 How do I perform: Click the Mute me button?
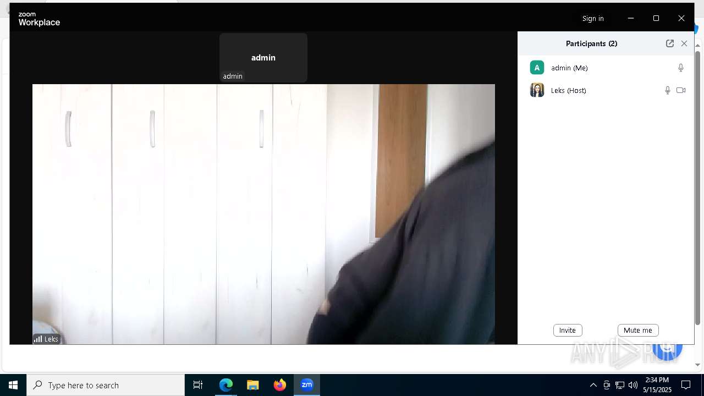pyautogui.click(x=638, y=330)
